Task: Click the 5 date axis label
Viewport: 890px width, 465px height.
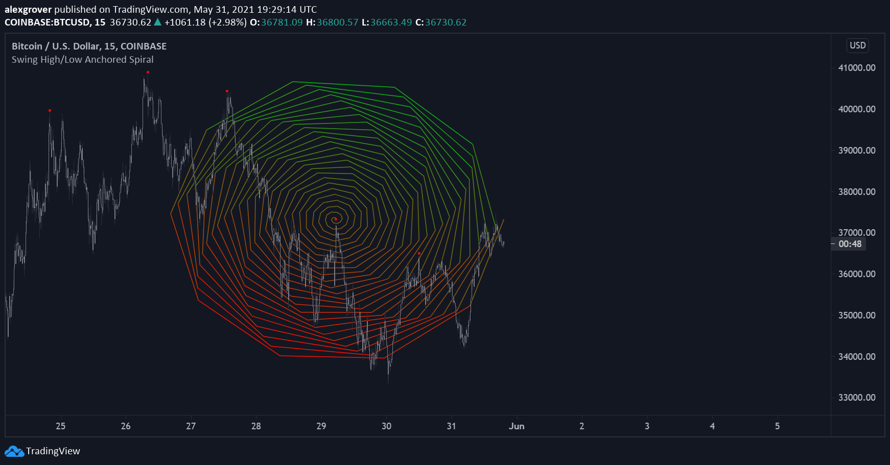Action: tap(778, 426)
